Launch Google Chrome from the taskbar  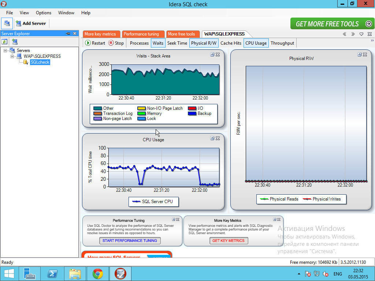click(97, 273)
